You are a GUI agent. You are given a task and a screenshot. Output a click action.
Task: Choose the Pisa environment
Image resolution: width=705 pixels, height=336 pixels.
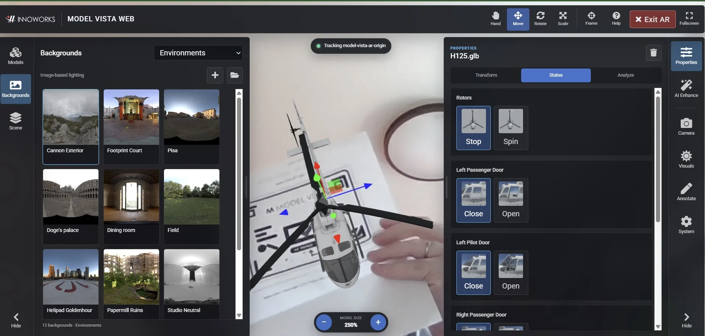(x=192, y=126)
